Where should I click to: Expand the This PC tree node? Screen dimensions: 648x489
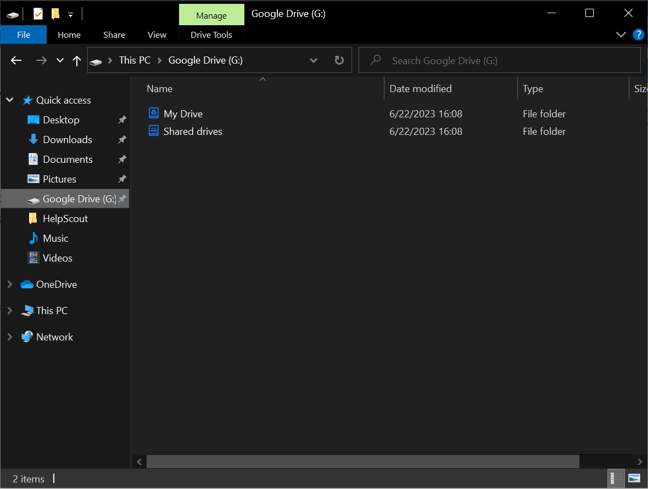(10, 310)
